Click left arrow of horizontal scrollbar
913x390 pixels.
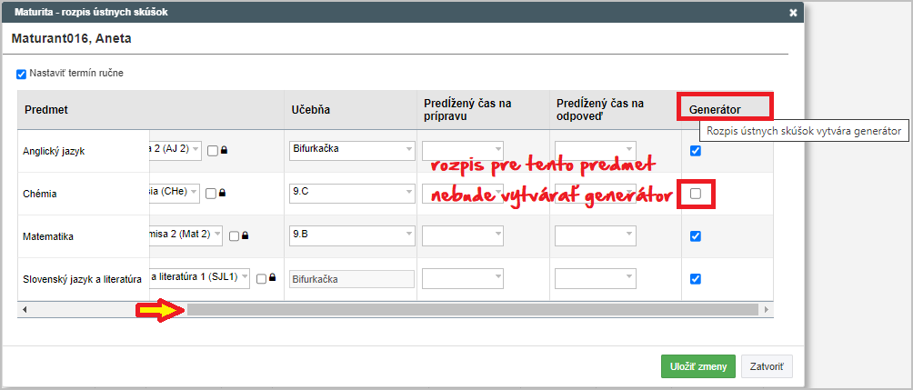pos(25,310)
